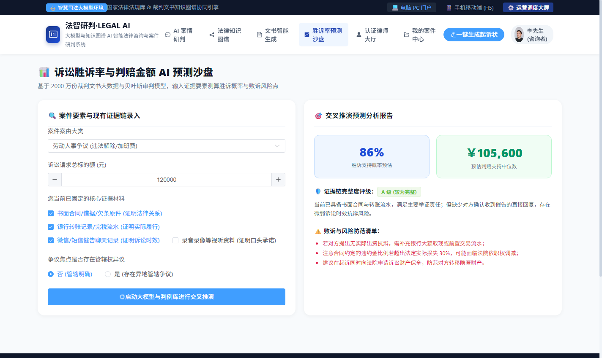This screenshot has height=358, width=602.
Task: Click the ¥105,600 预估判赔支持中位数 card
Action: coord(494,156)
